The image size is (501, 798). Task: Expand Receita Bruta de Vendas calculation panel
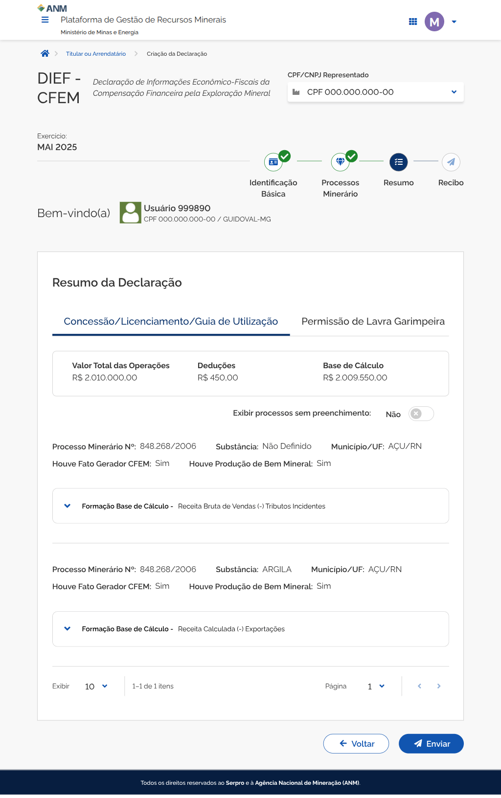click(x=68, y=506)
